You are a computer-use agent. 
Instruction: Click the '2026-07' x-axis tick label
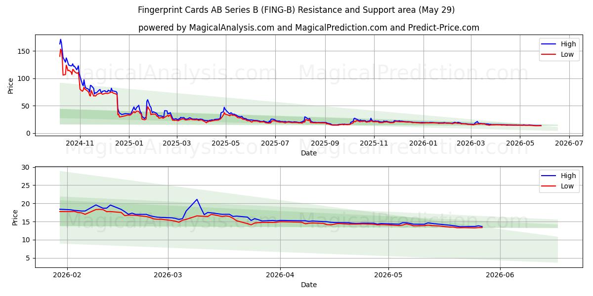pos(569,143)
